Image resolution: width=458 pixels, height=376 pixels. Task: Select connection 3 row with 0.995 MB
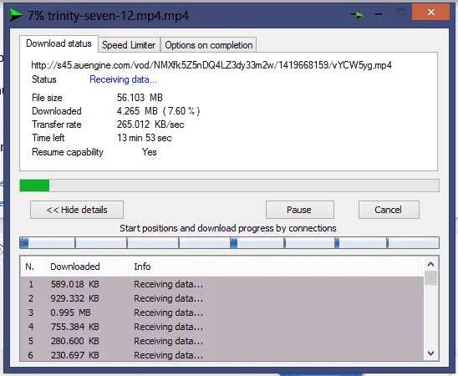pyautogui.click(x=222, y=312)
